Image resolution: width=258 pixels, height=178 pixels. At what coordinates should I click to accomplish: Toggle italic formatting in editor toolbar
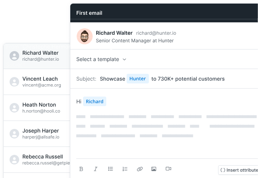tap(95, 169)
